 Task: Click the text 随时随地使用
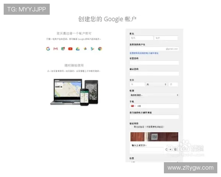74,65
